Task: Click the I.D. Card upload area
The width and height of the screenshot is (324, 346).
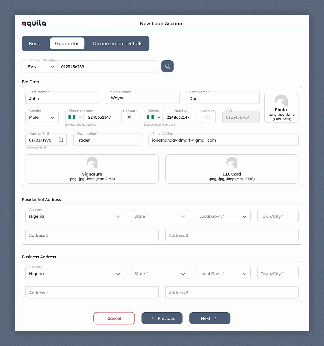Action: [x=232, y=169]
